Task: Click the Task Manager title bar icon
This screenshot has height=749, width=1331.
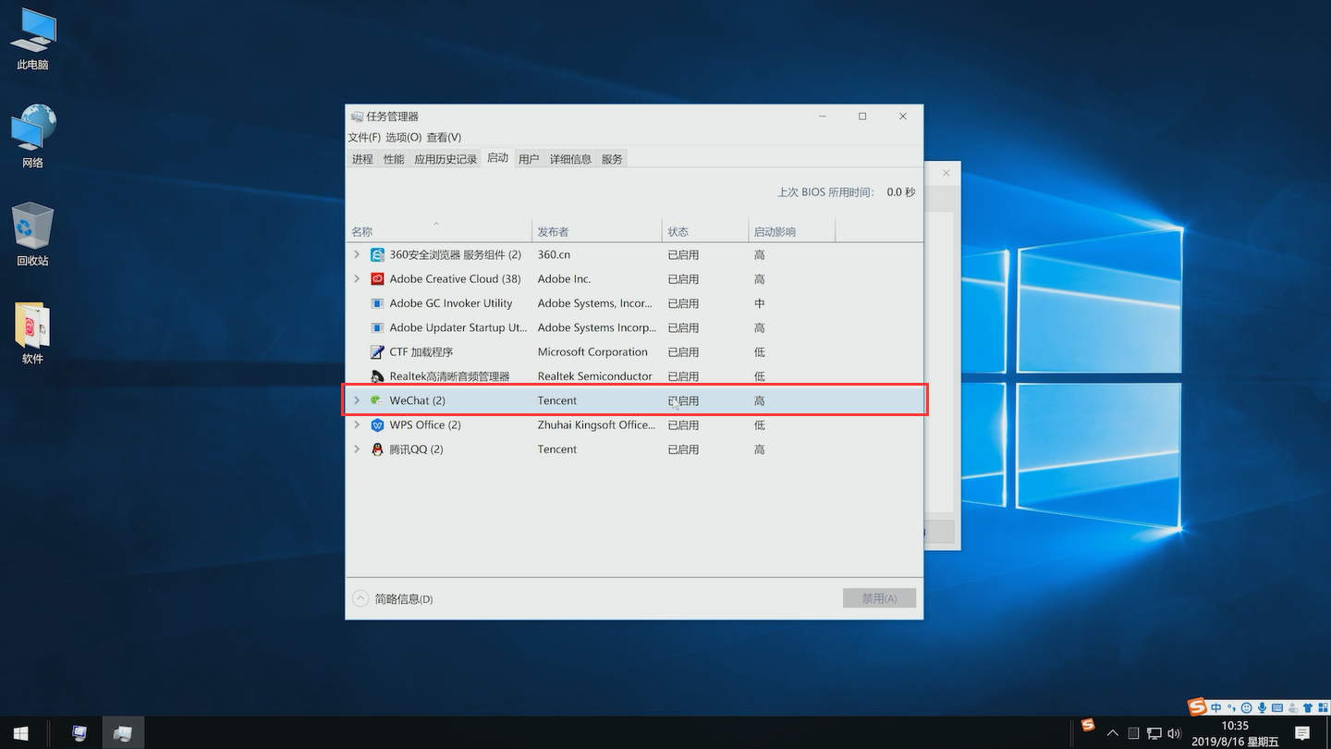Action: tap(357, 117)
